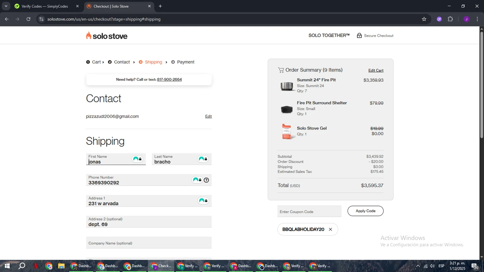Image resolution: width=484 pixels, height=272 pixels.
Task: Switch the ESP input language indicator
Action: click(441, 266)
